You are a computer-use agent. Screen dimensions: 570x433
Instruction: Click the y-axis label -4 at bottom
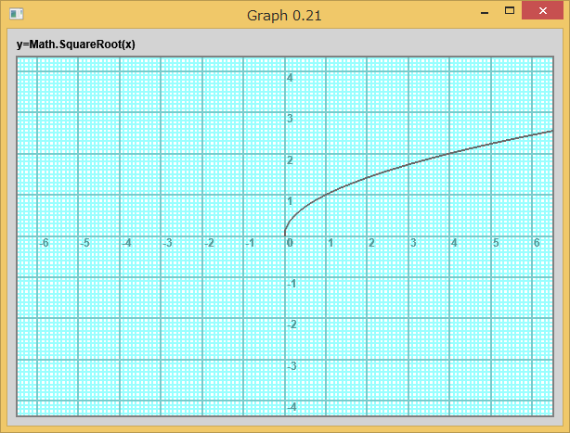click(291, 407)
